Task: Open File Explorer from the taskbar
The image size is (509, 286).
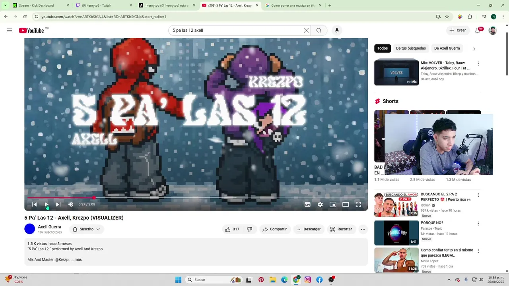Action: point(273,280)
